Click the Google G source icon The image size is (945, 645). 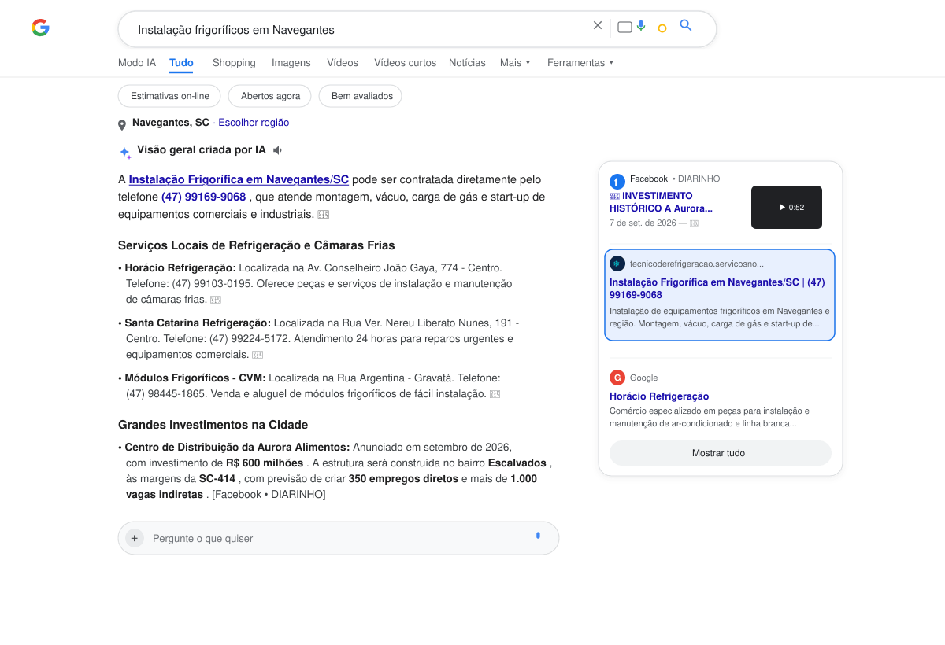click(x=617, y=378)
